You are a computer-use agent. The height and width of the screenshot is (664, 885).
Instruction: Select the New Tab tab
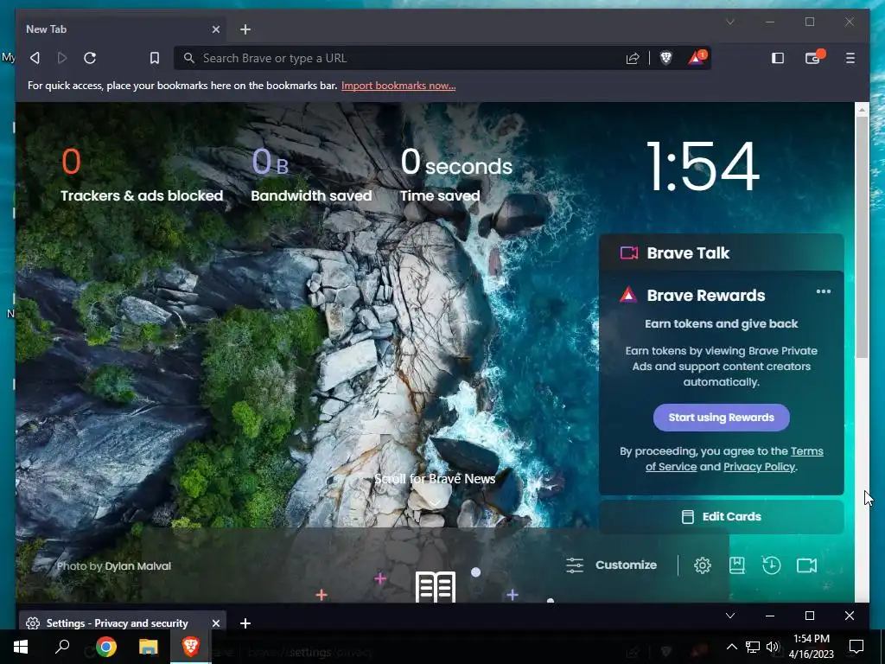122,29
